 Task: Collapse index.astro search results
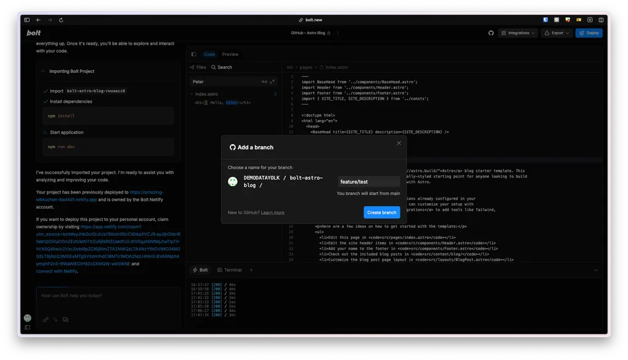[x=191, y=94]
